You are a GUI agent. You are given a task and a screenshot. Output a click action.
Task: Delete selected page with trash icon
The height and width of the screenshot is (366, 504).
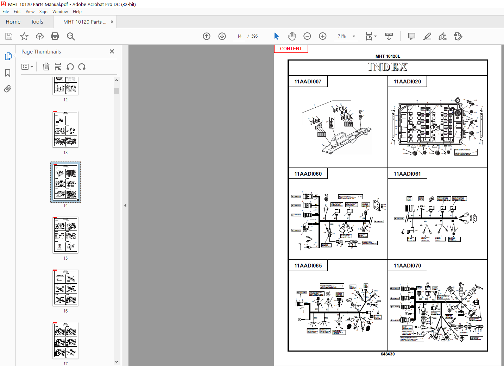pyautogui.click(x=46, y=67)
